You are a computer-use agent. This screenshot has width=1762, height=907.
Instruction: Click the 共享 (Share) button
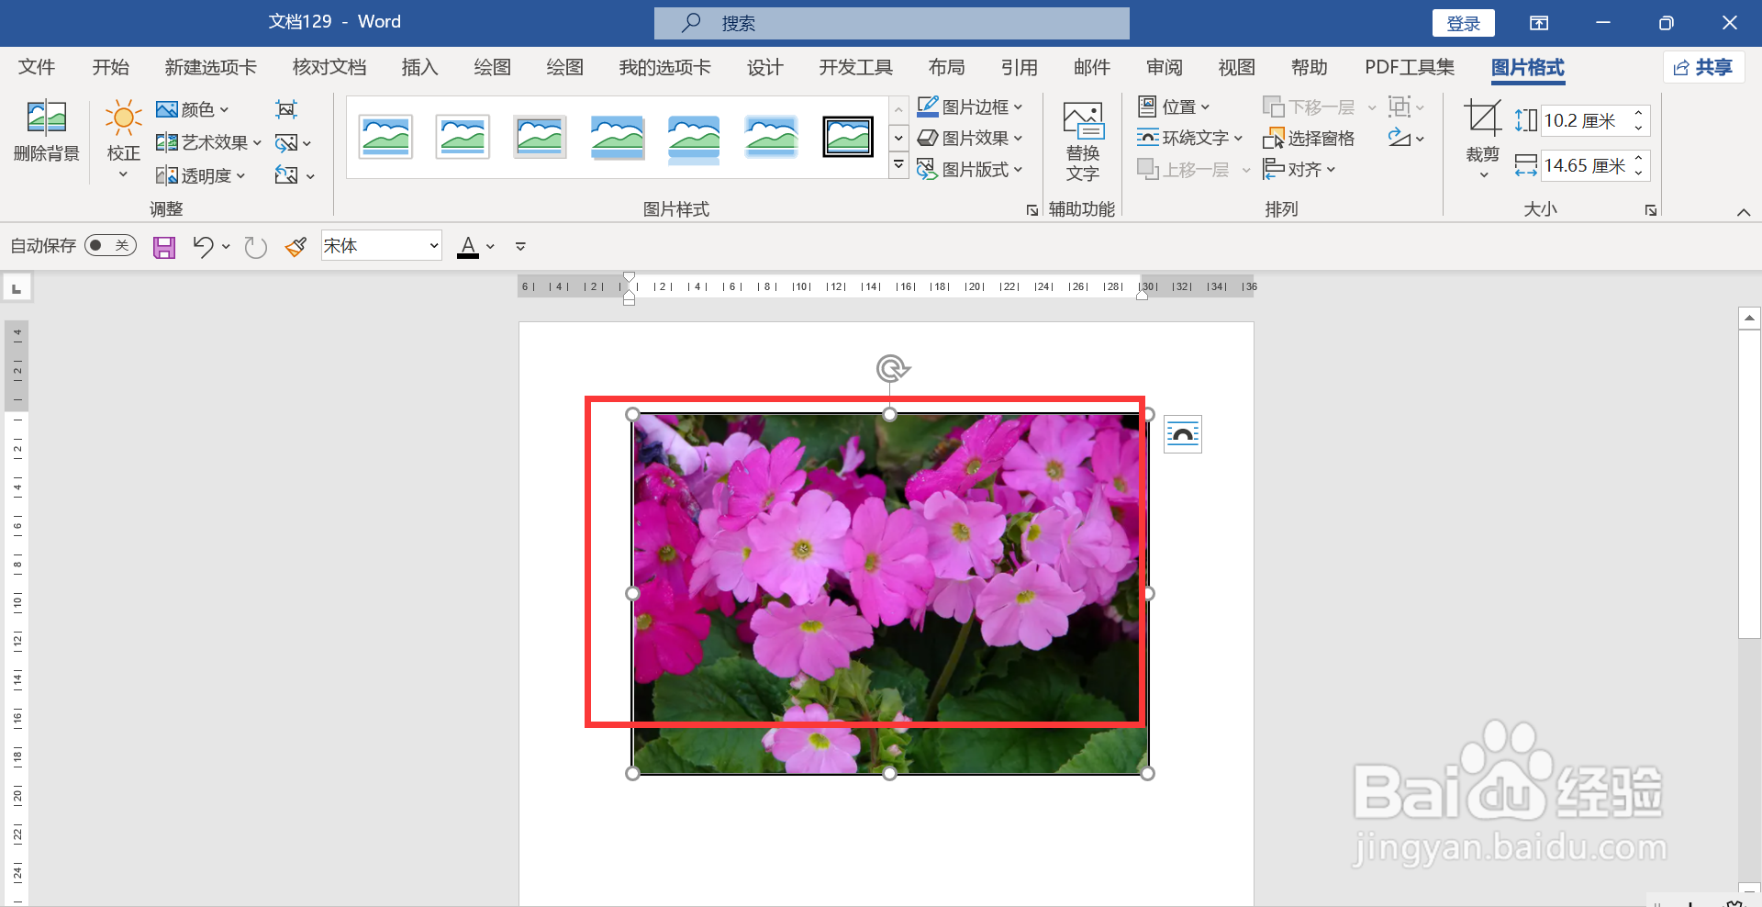pyautogui.click(x=1703, y=67)
